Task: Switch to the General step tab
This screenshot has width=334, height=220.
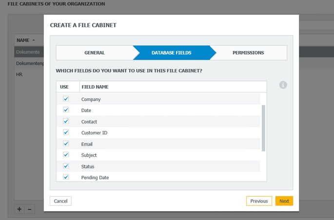Action: click(94, 53)
